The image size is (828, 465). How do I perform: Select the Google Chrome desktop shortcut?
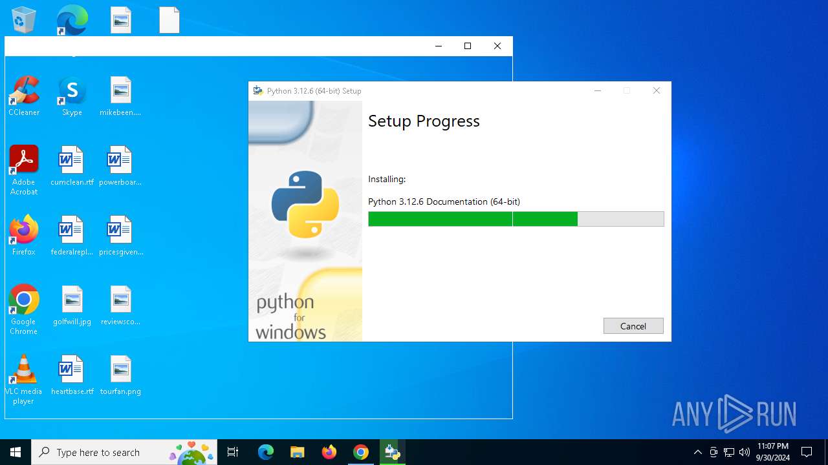[24, 310]
